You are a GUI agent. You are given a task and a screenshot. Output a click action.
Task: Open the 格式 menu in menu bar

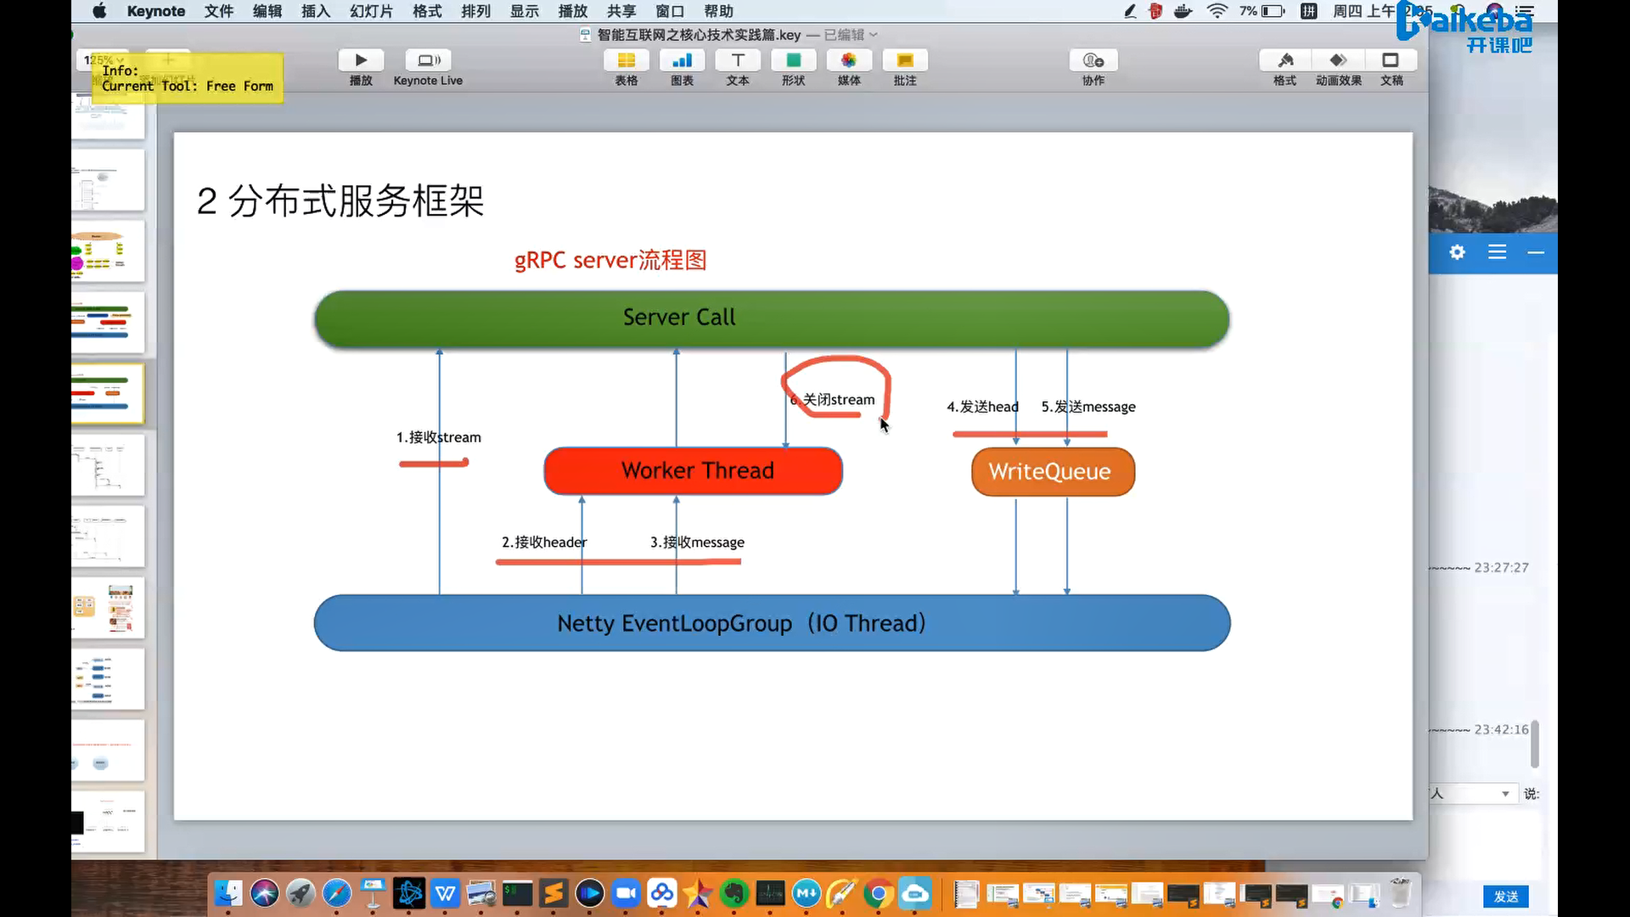427,11
